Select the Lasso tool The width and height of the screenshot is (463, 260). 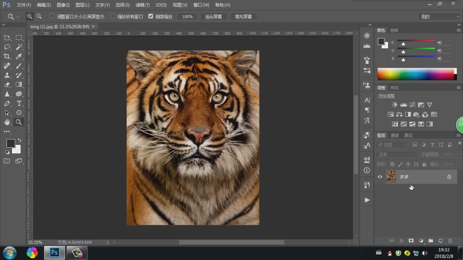[7, 47]
